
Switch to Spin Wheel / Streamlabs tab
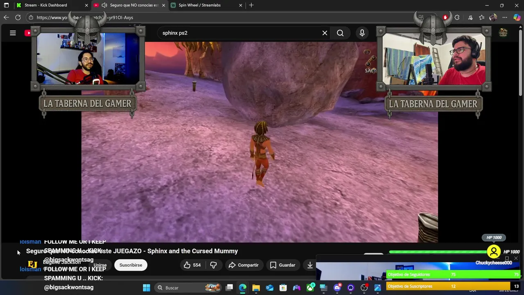point(199,5)
